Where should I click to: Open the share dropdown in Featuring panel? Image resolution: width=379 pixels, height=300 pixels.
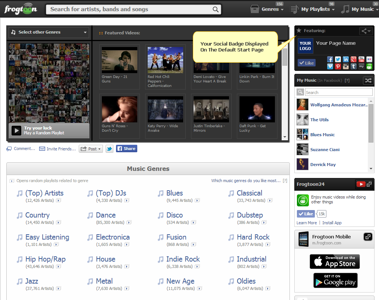click(x=366, y=31)
